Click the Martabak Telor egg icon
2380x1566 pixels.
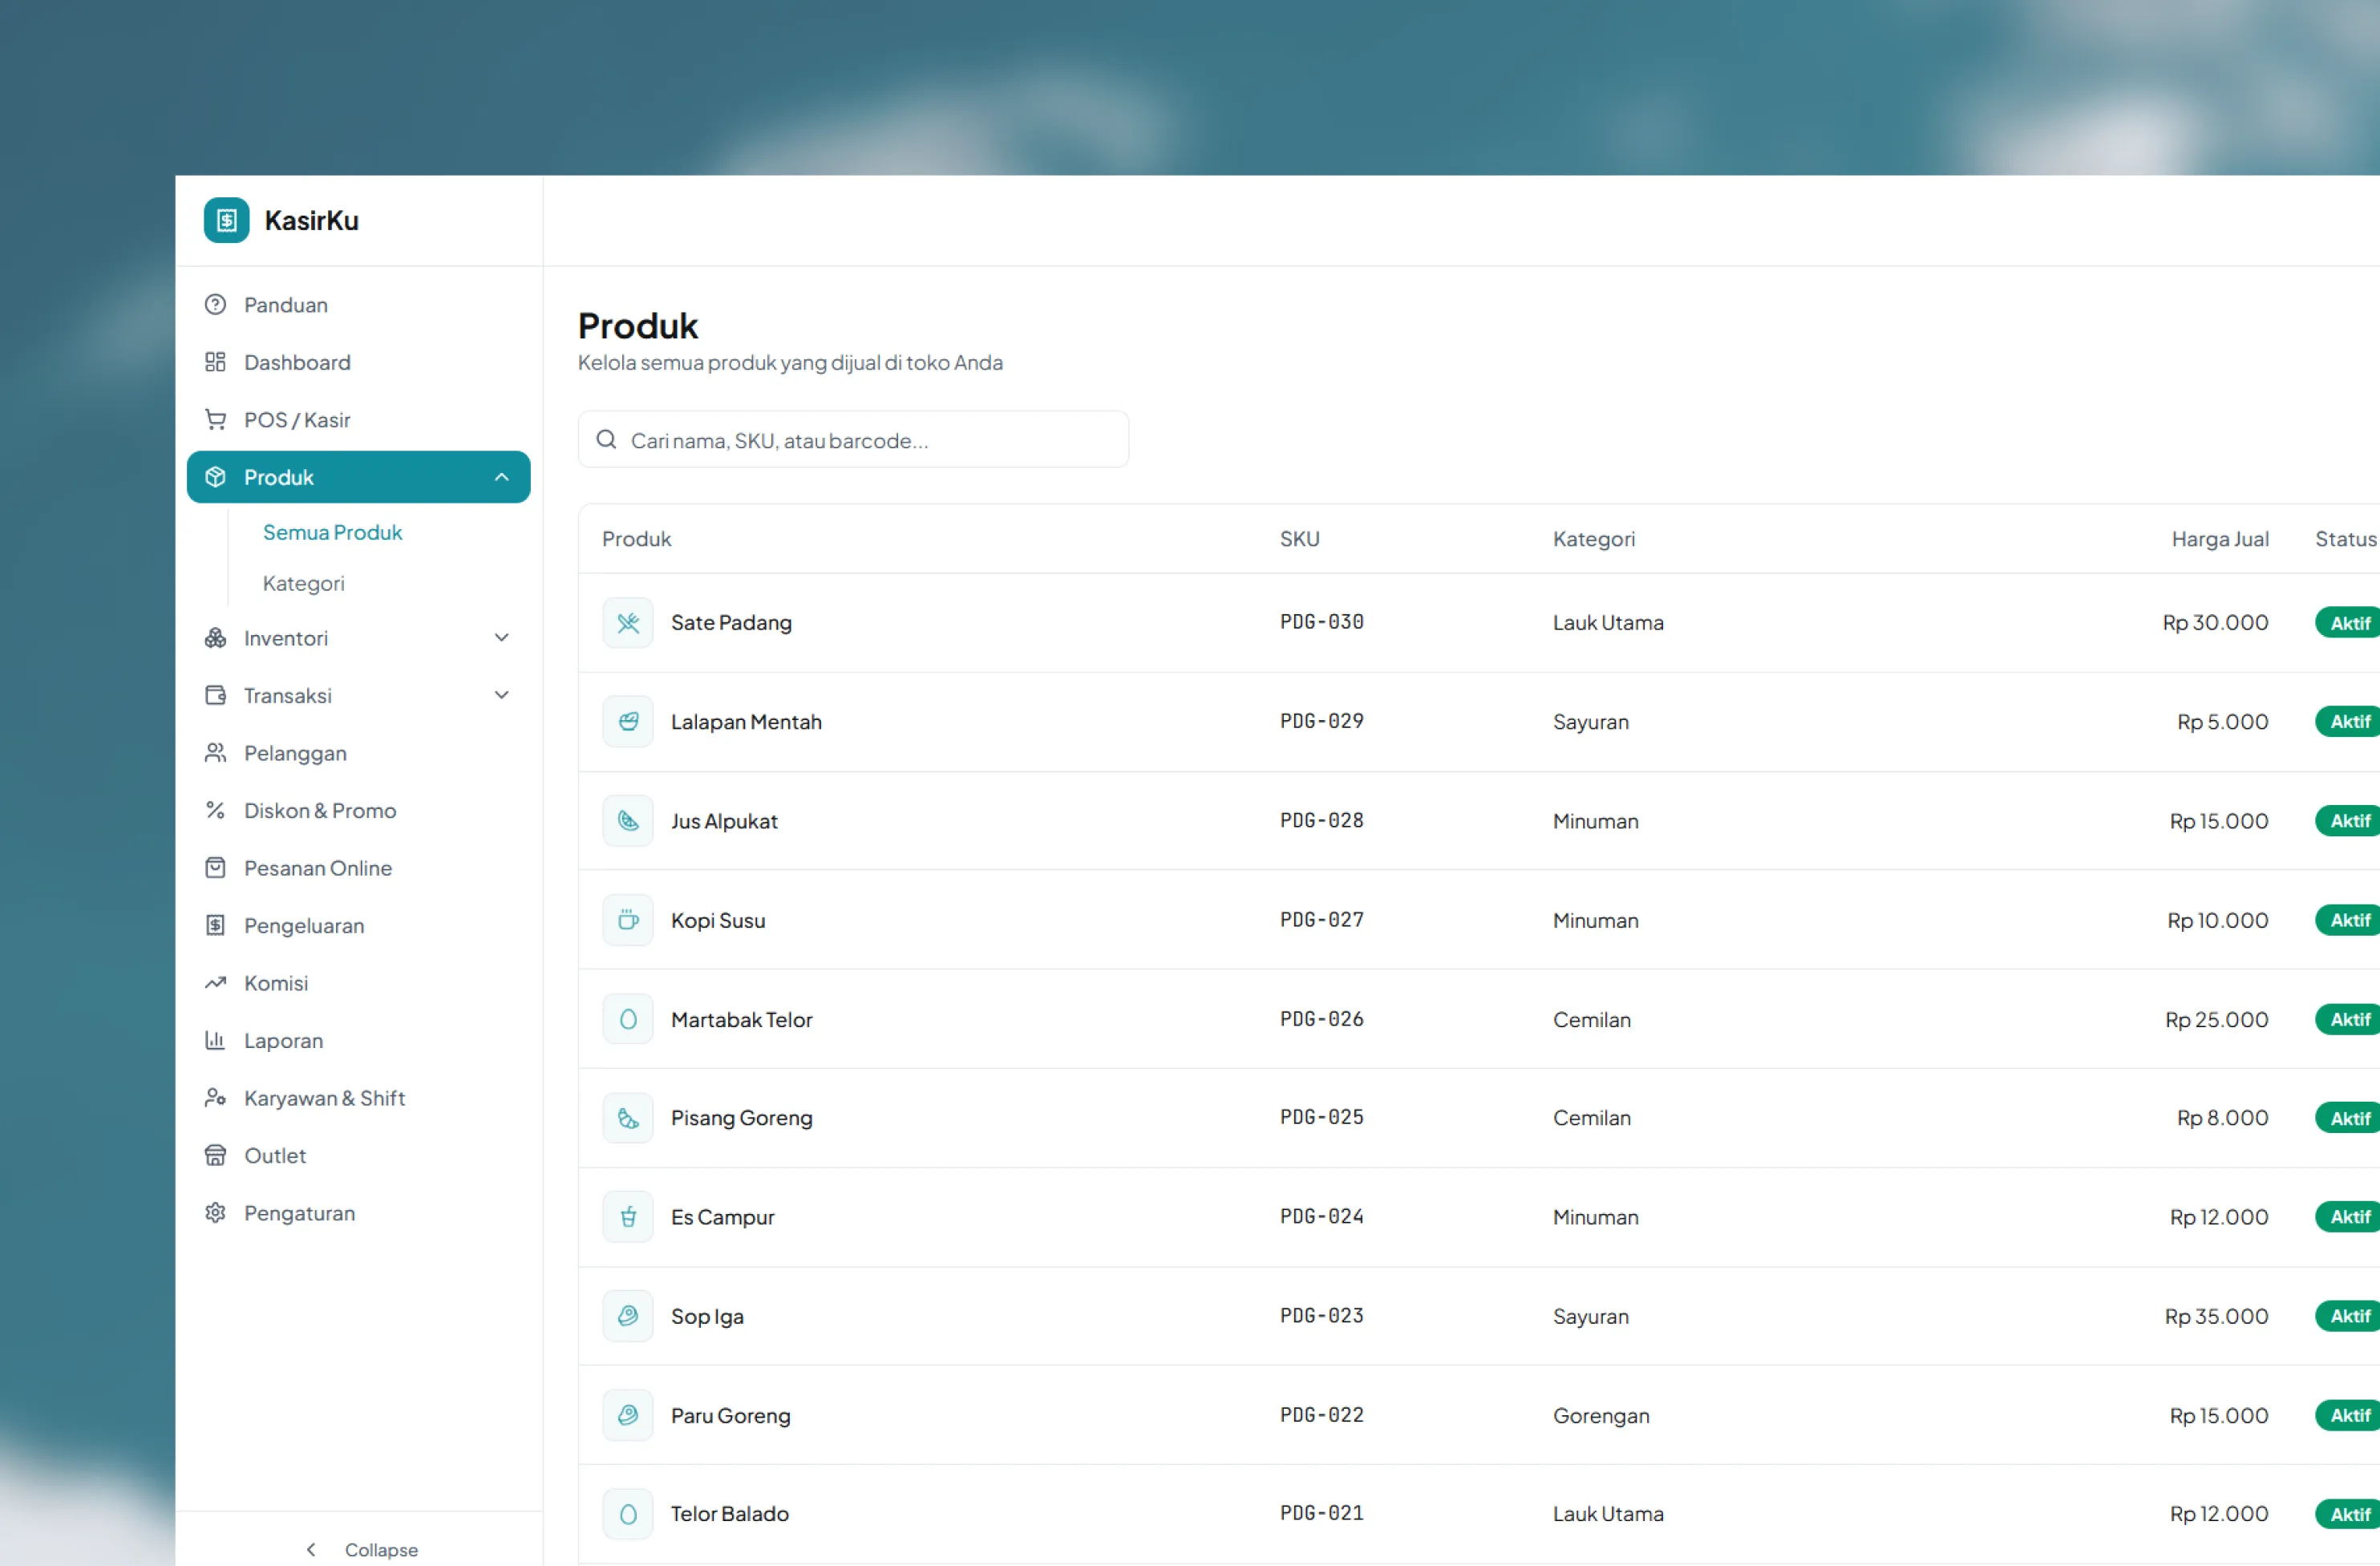pos(628,1019)
